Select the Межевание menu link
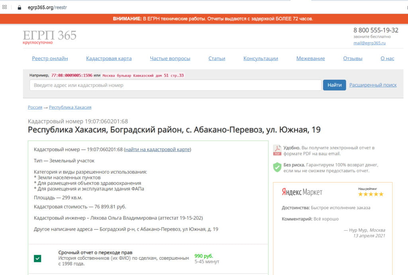408x275 pixels. (310, 58)
